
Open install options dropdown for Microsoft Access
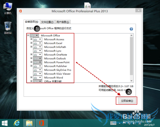coord(37,39)
